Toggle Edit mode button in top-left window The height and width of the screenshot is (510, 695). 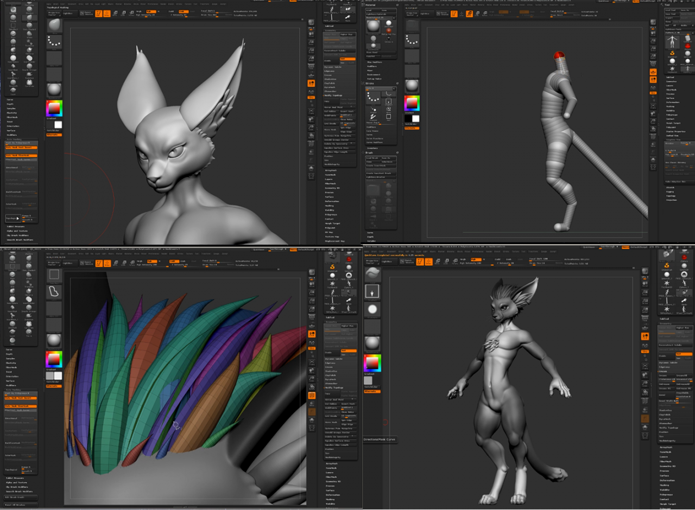pyautogui.click(x=98, y=13)
